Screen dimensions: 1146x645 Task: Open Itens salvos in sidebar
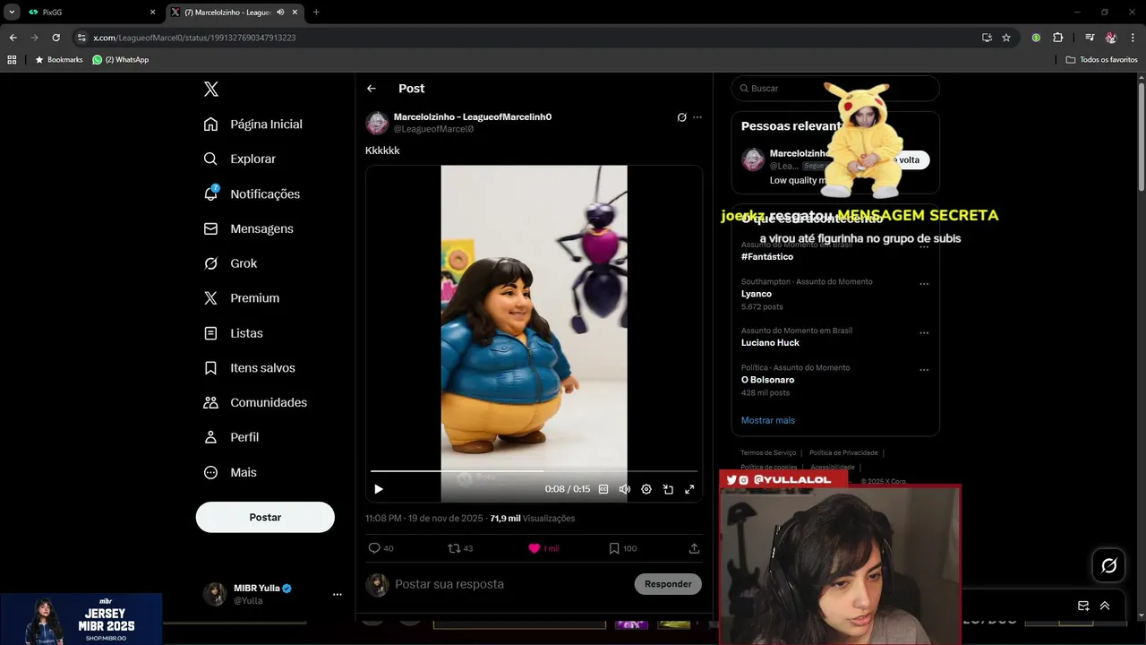pyautogui.click(x=250, y=368)
